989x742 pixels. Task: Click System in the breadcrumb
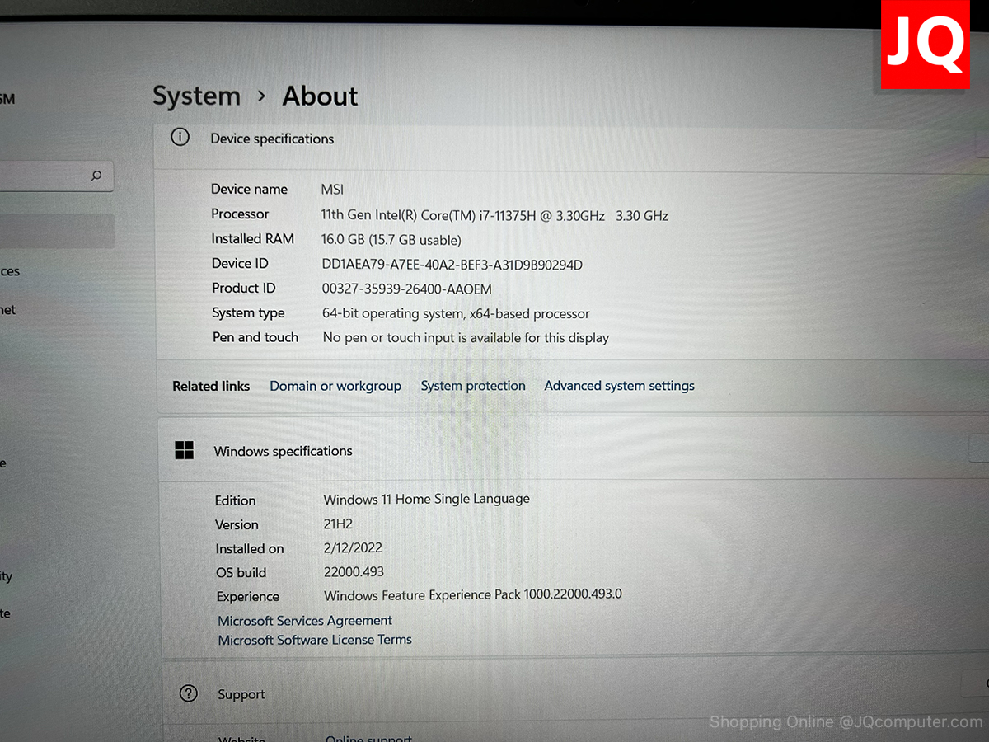(x=196, y=96)
